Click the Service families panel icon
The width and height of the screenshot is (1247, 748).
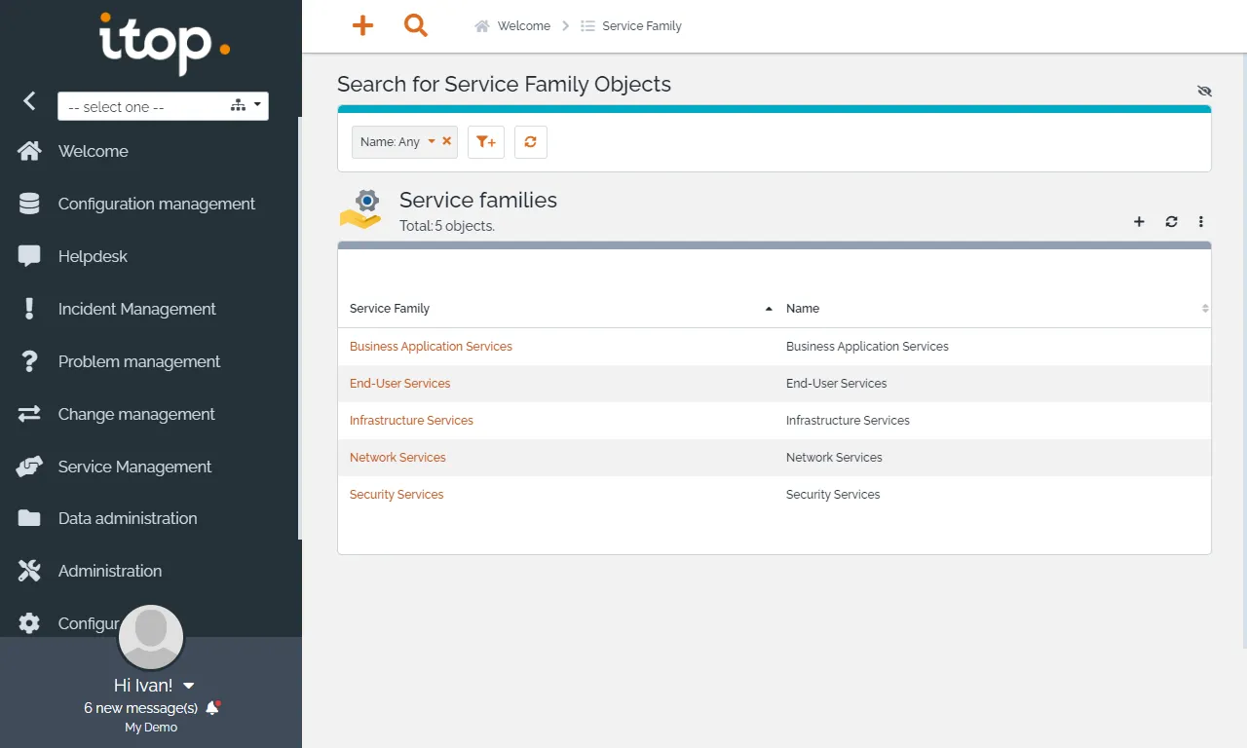tap(361, 210)
